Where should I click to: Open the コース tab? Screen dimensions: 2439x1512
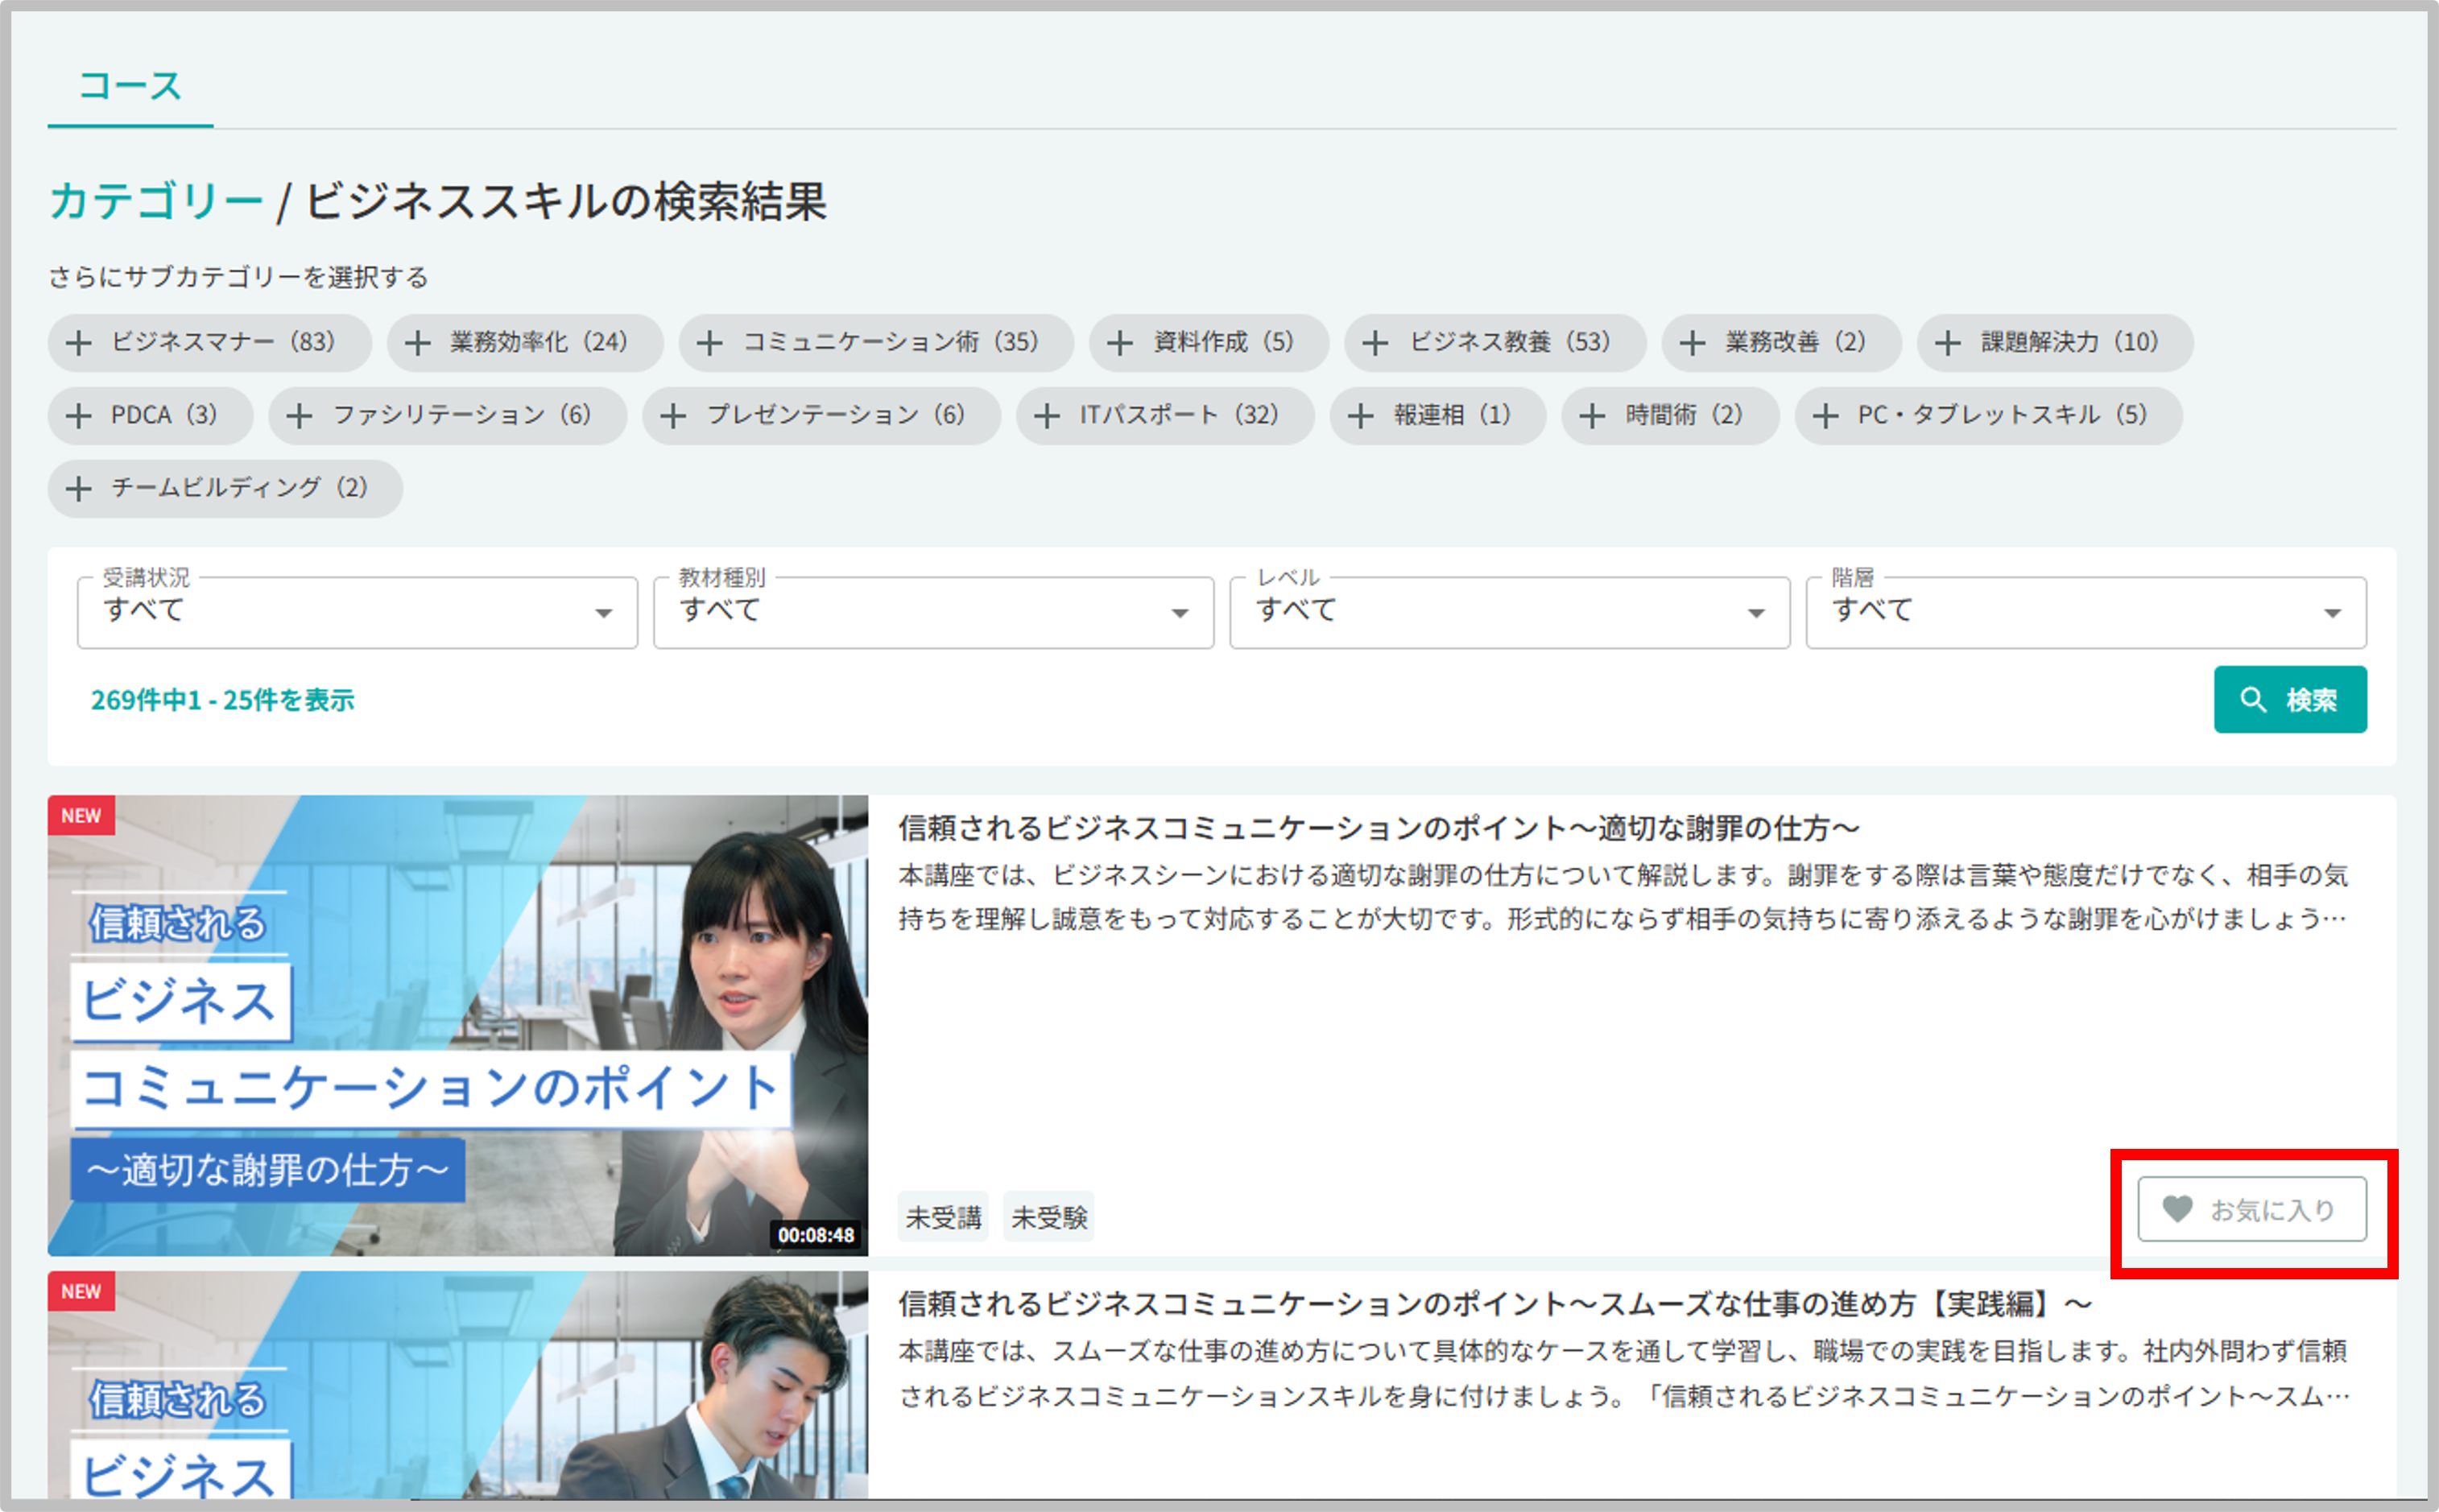tap(130, 87)
